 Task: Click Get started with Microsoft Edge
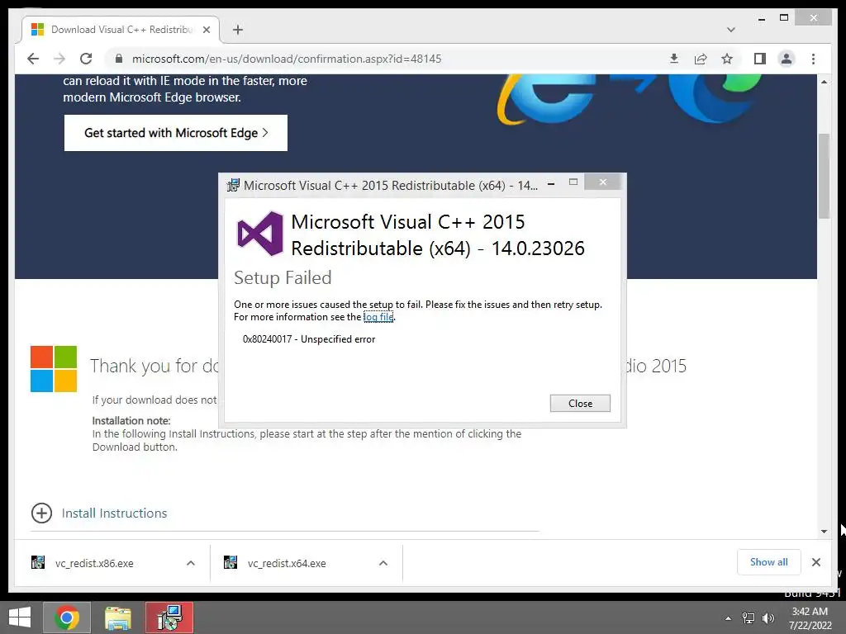(x=176, y=133)
